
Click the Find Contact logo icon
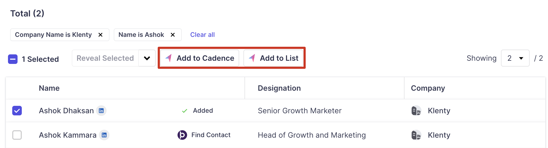pyautogui.click(x=182, y=135)
